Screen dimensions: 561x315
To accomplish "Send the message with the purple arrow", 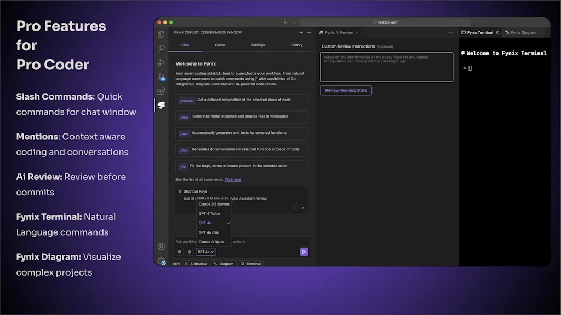I will 304,252.
